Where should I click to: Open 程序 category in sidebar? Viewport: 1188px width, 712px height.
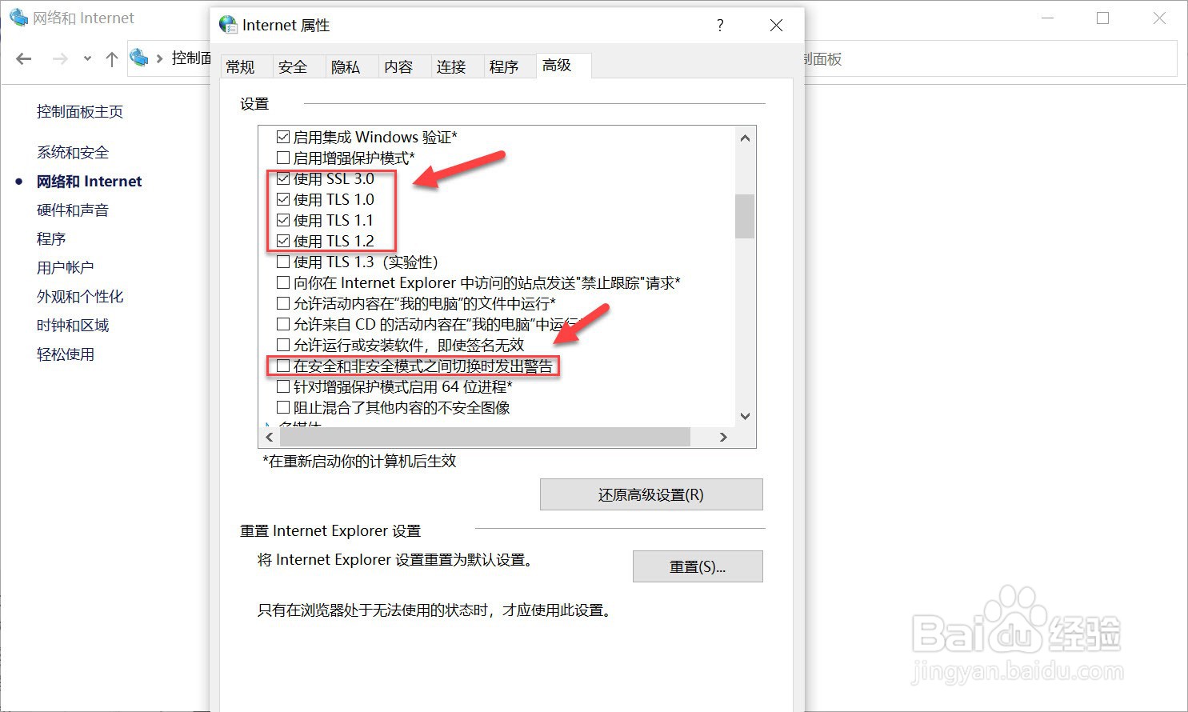point(51,239)
